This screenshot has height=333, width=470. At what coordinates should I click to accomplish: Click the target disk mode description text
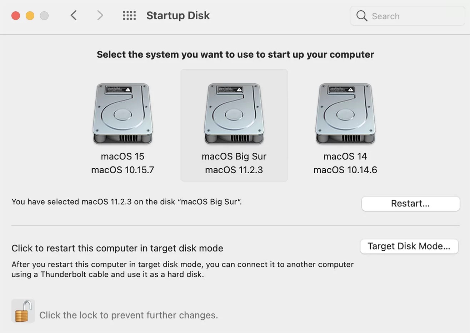(182, 269)
